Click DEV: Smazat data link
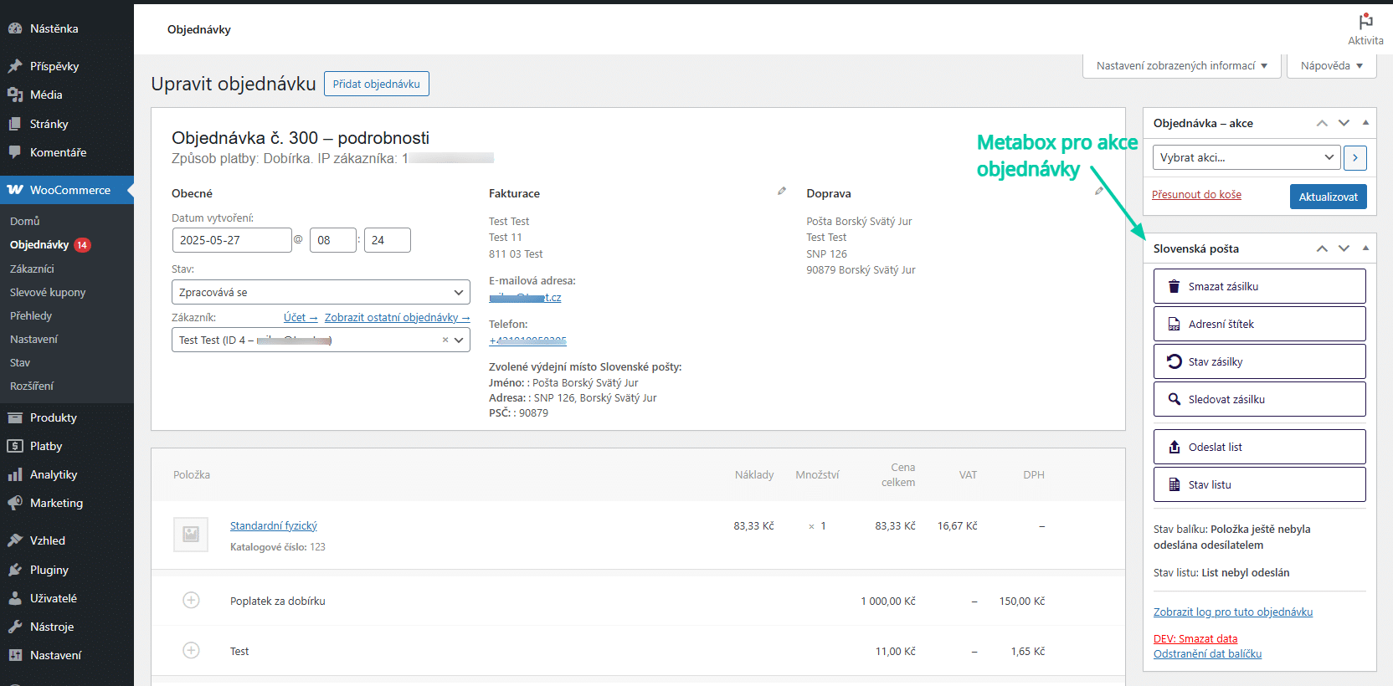 [1195, 638]
